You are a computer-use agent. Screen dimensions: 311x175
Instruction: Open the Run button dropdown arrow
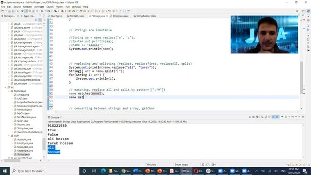coord(52,11)
